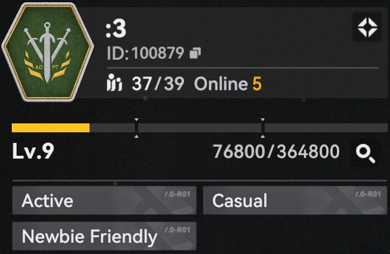Click the 76800/364800 experience value
This screenshot has width=390, height=254.
point(276,151)
